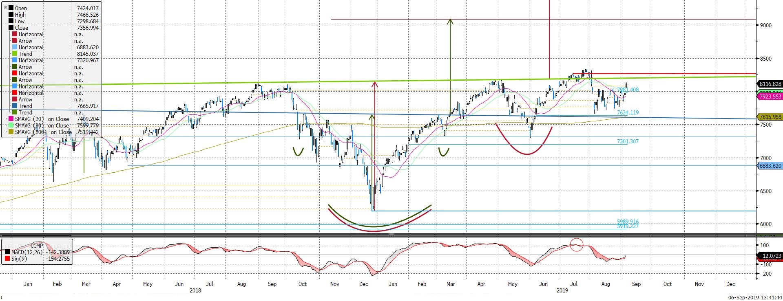
Task: Click the 2019 year label on time axis
Action: pos(562,290)
